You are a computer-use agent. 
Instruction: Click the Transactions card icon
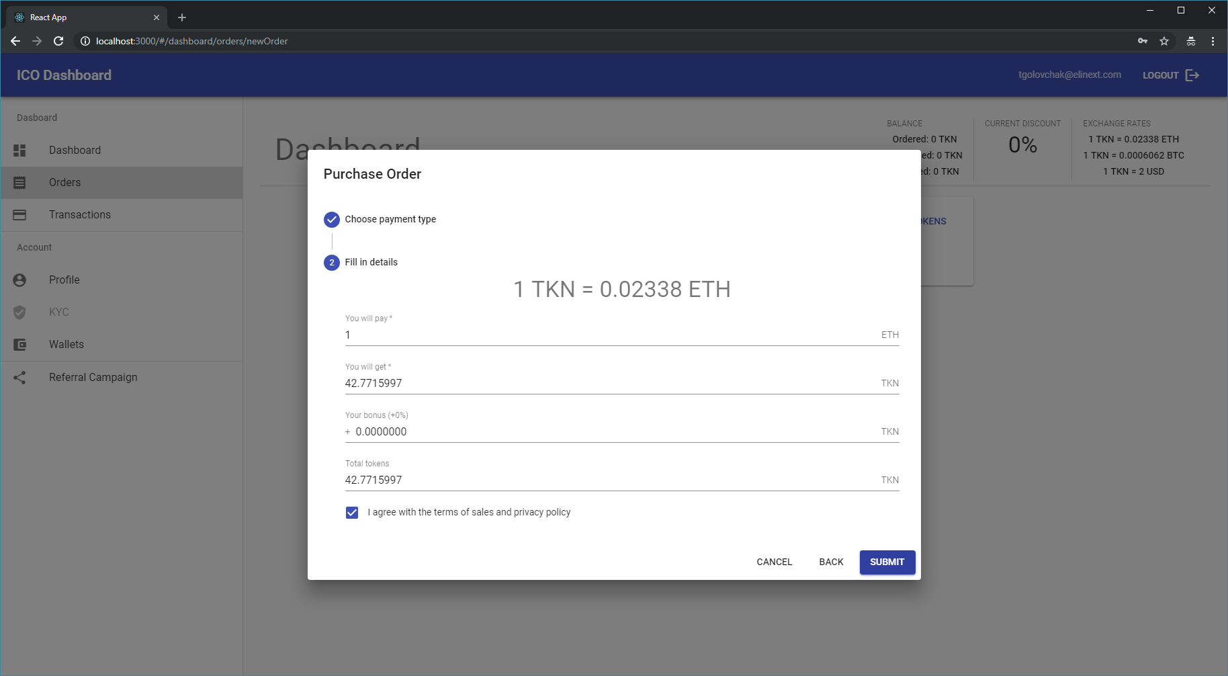(19, 215)
